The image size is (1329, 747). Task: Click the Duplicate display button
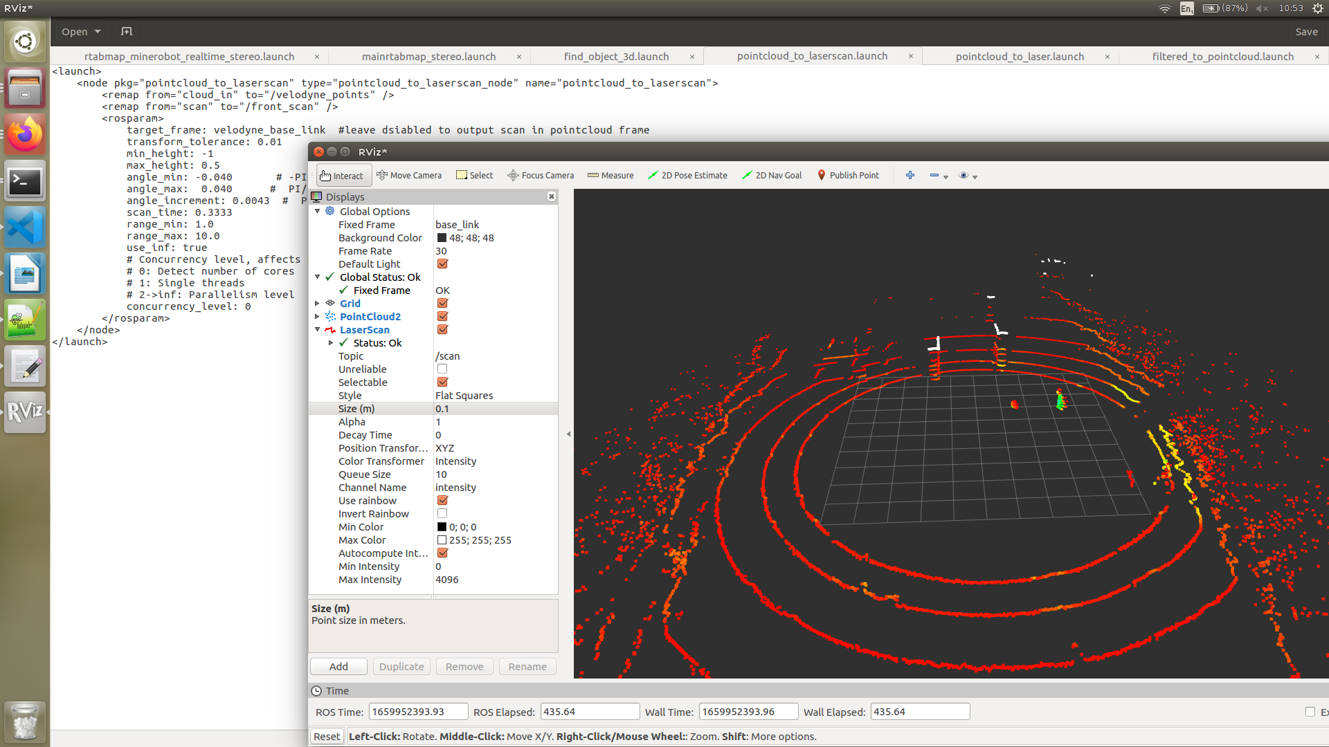401,666
